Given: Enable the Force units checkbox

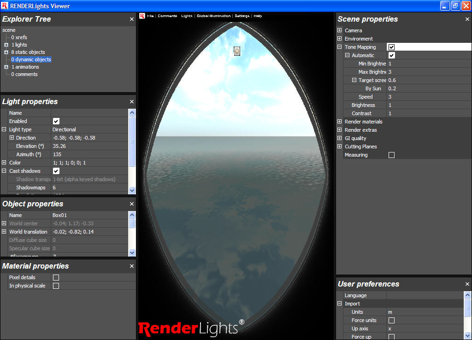Looking at the screenshot, I should click(x=391, y=321).
